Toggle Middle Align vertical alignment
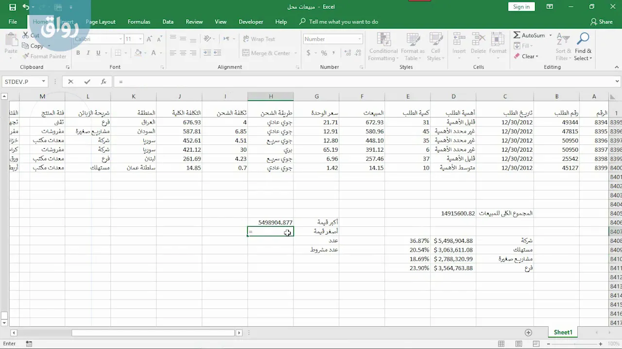Viewport: 622px width, 349px height. 183,39
